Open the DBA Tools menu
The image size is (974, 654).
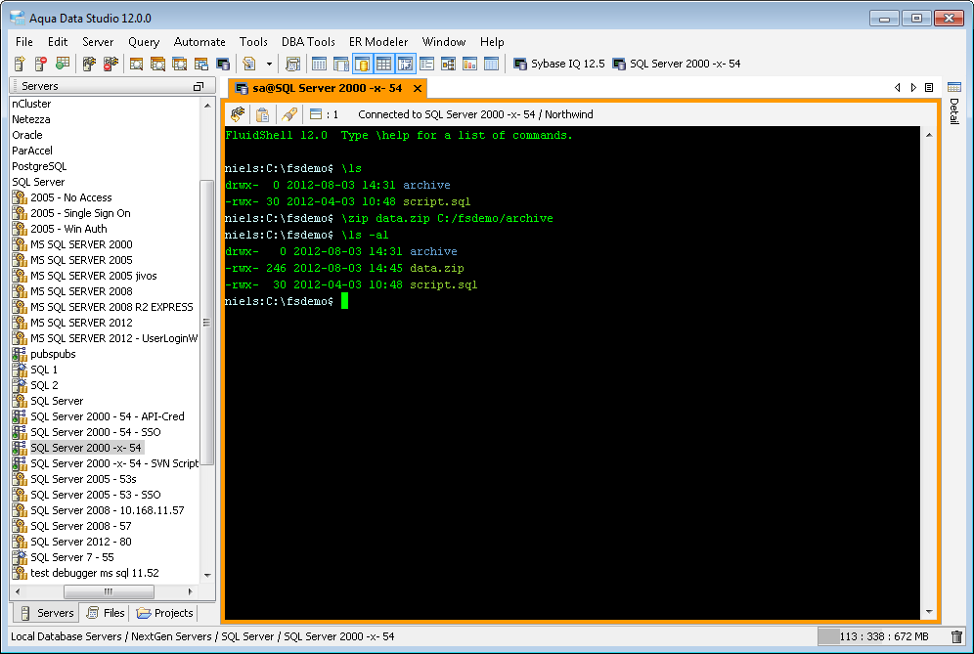pos(308,42)
